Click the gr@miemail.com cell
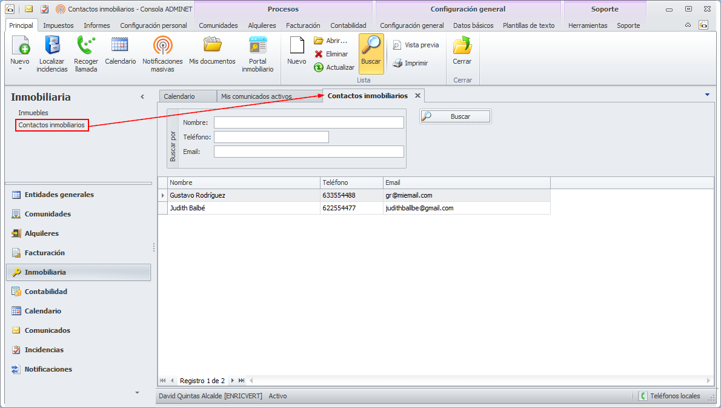This screenshot has width=721, height=408. tap(467, 195)
